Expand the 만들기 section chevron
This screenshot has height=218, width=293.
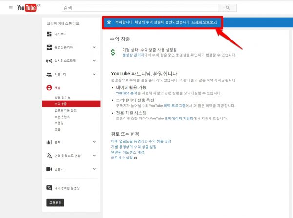point(94,169)
